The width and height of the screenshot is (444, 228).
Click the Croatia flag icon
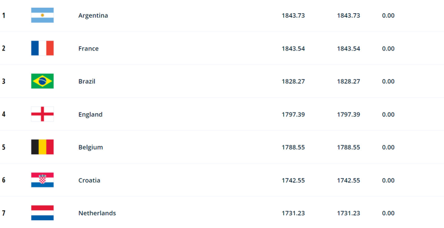(42, 180)
